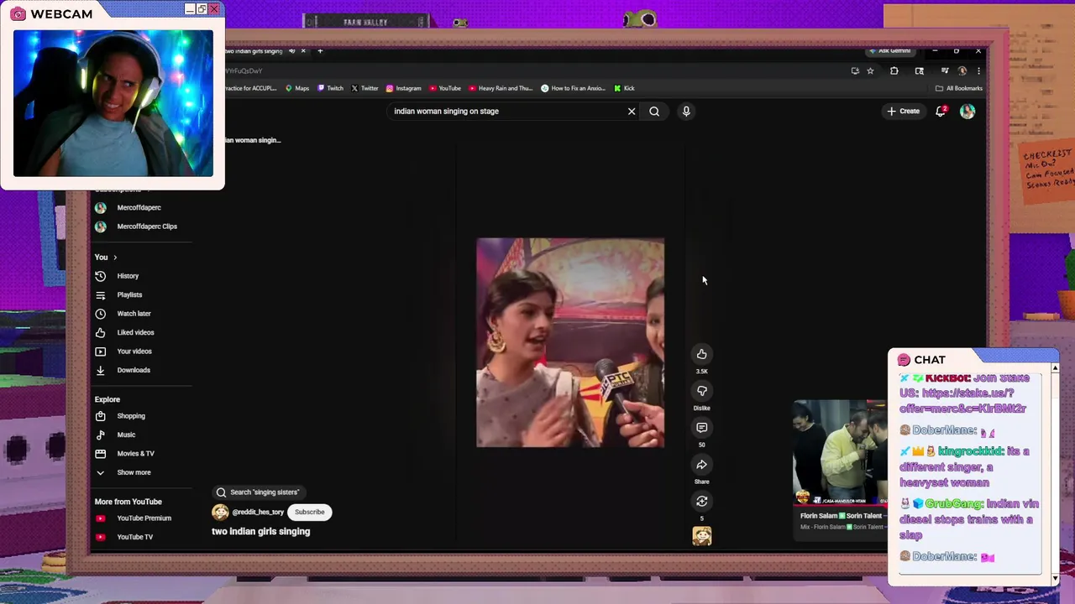Image resolution: width=1075 pixels, height=604 pixels.
Task: Open the Chrome three-dot menu
Action: [978, 71]
